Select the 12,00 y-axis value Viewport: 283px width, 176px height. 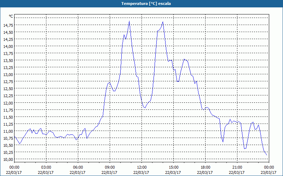[8, 103]
